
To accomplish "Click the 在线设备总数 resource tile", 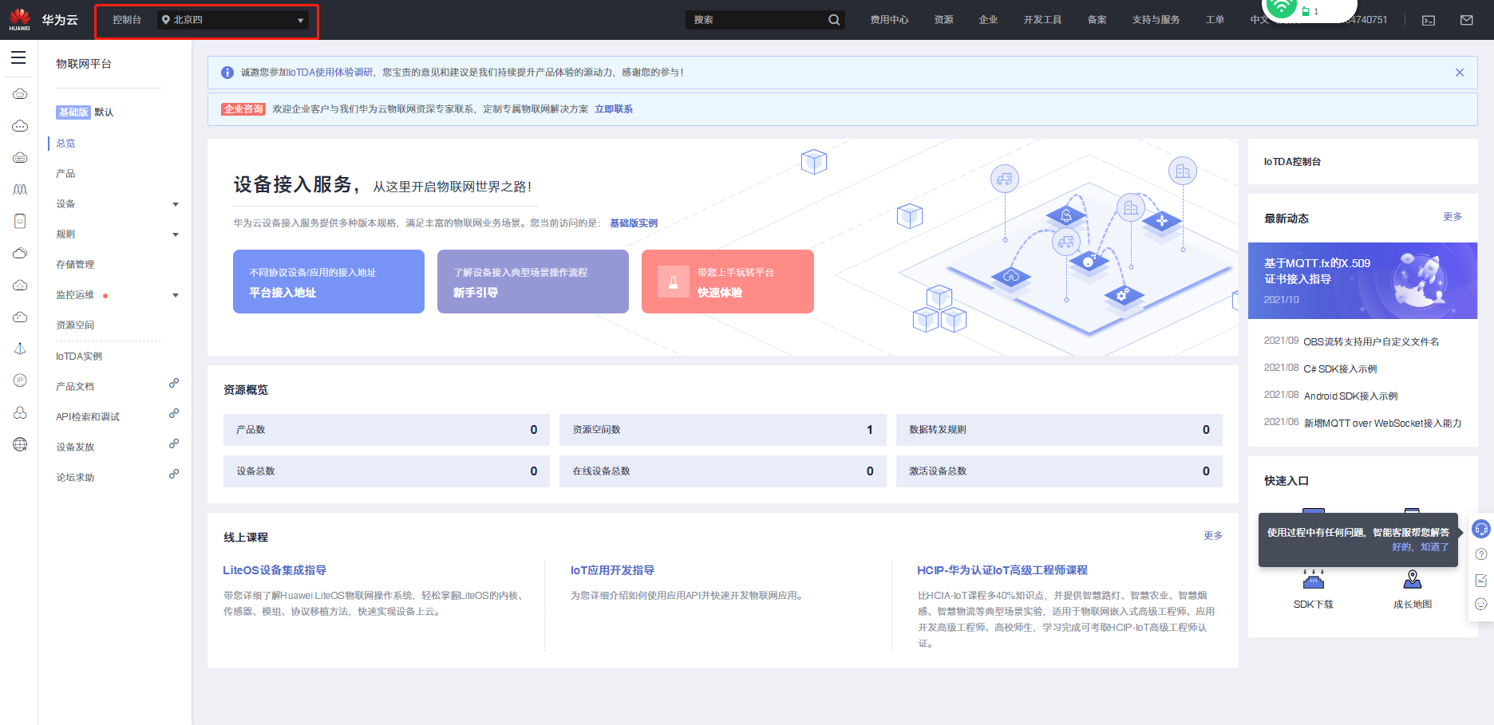I will [723, 471].
